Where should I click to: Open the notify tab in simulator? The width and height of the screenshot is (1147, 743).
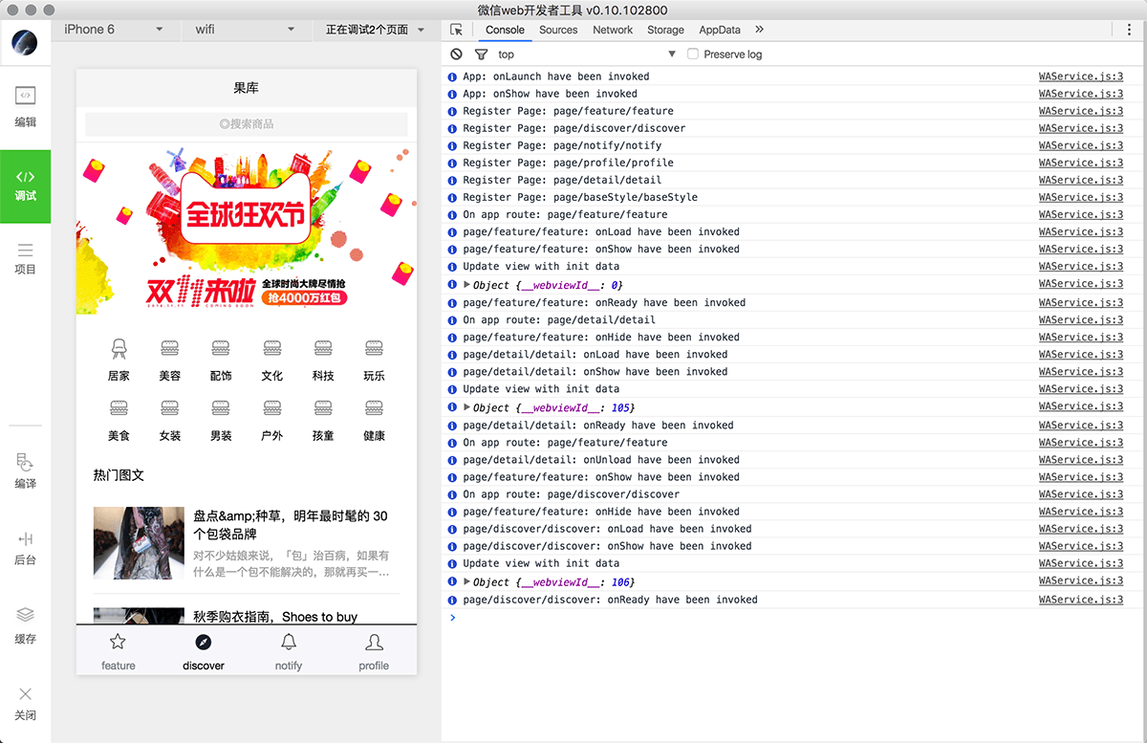289,650
